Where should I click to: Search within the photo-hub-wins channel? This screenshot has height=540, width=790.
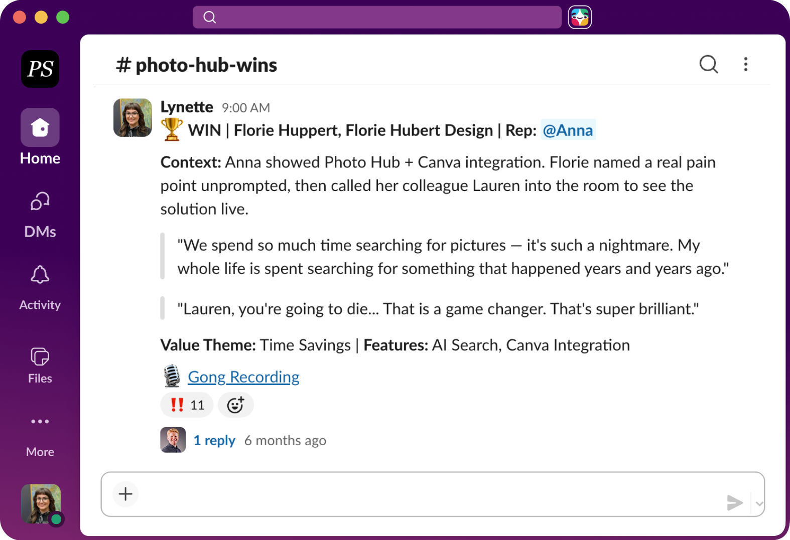(x=709, y=64)
